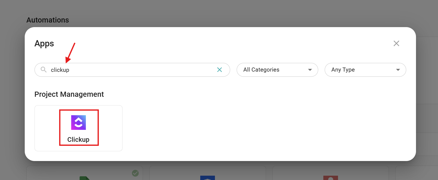438x180 pixels.
Task: Click the blue app icon behind dialog
Action: click(207, 178)
